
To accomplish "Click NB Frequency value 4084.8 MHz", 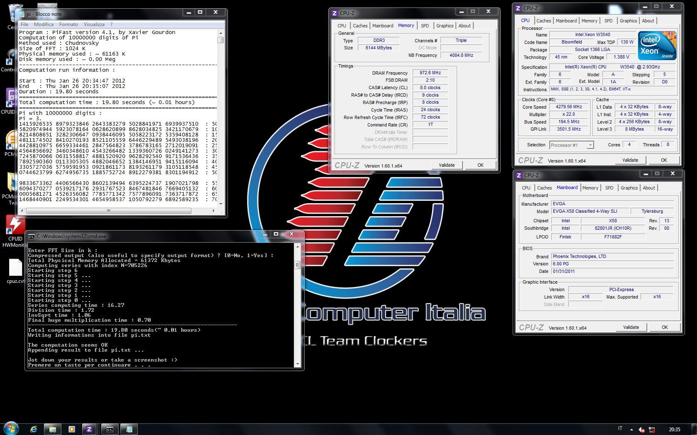I will [461, 55].
